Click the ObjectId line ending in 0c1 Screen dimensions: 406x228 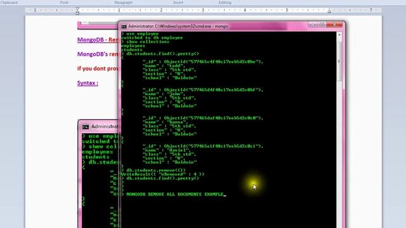pyautogui.click(x=203, y=146)
